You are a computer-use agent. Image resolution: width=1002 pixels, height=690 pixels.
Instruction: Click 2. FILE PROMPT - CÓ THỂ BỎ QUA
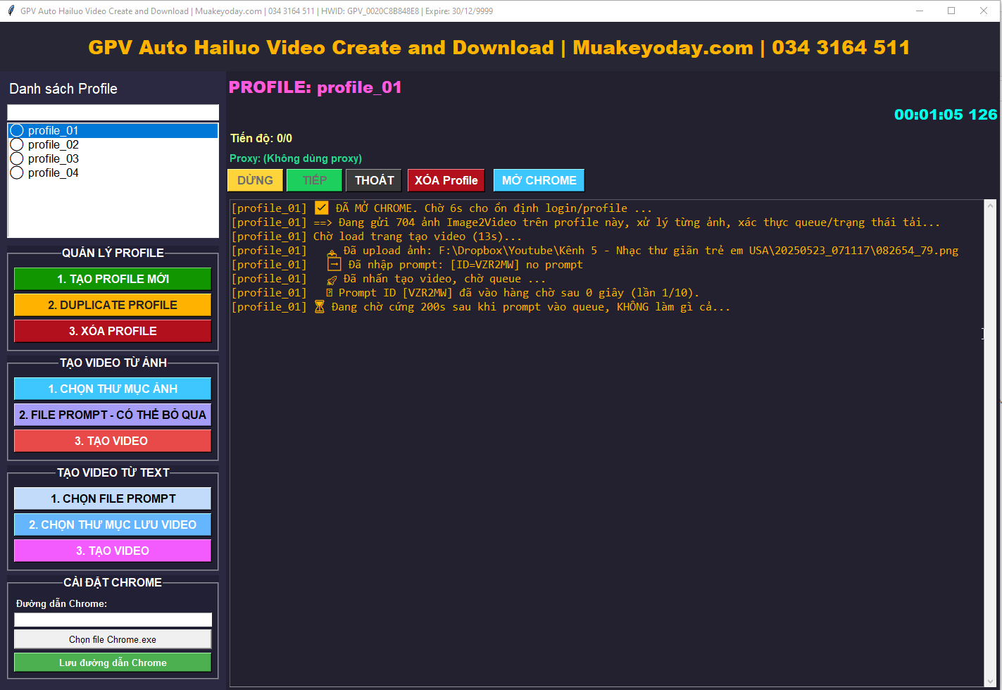pyautogui.click(x=113, y=415)
